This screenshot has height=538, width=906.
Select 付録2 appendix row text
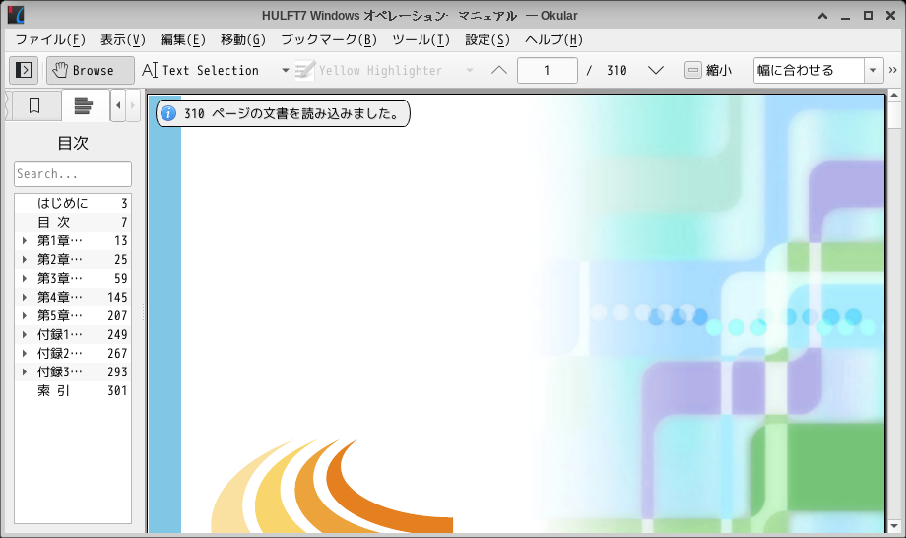(x=59, y=353)
